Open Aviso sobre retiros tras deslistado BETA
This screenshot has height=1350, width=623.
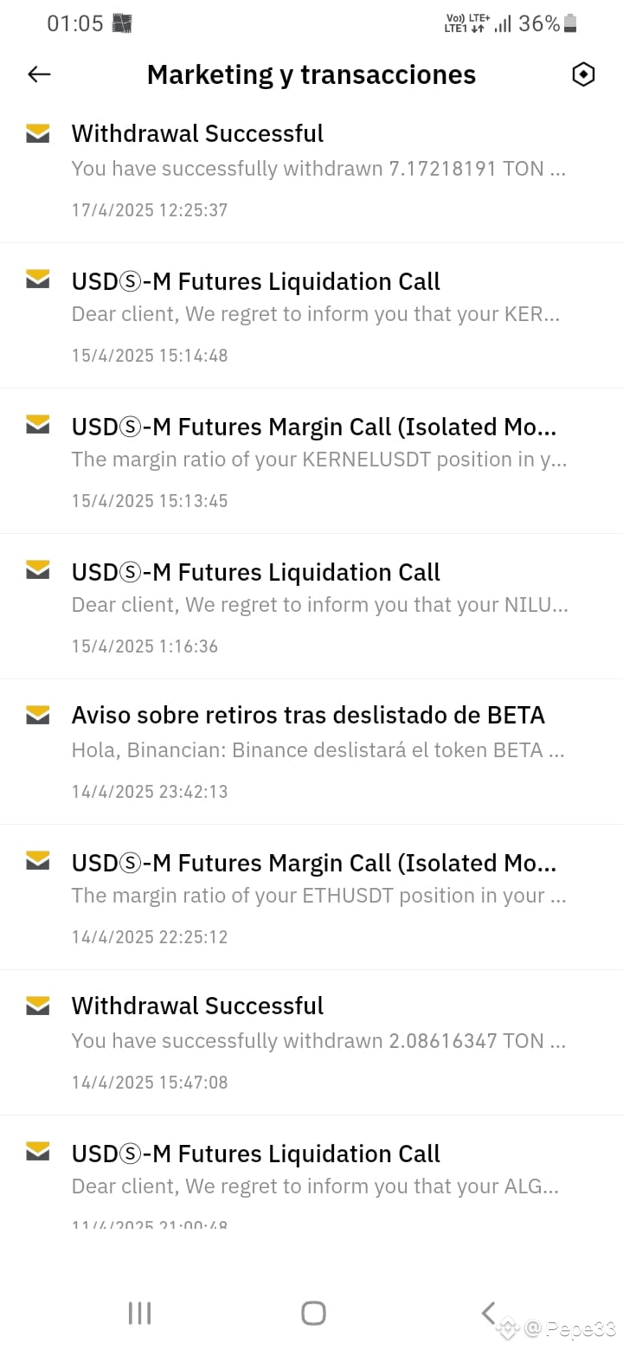tap(311, 752)
